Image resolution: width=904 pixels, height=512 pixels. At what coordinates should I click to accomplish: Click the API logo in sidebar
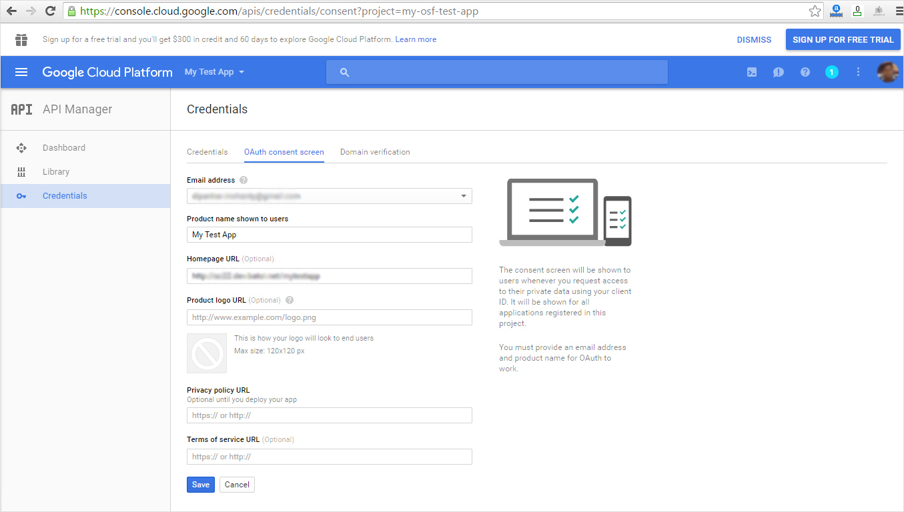[x=22, y=109]
